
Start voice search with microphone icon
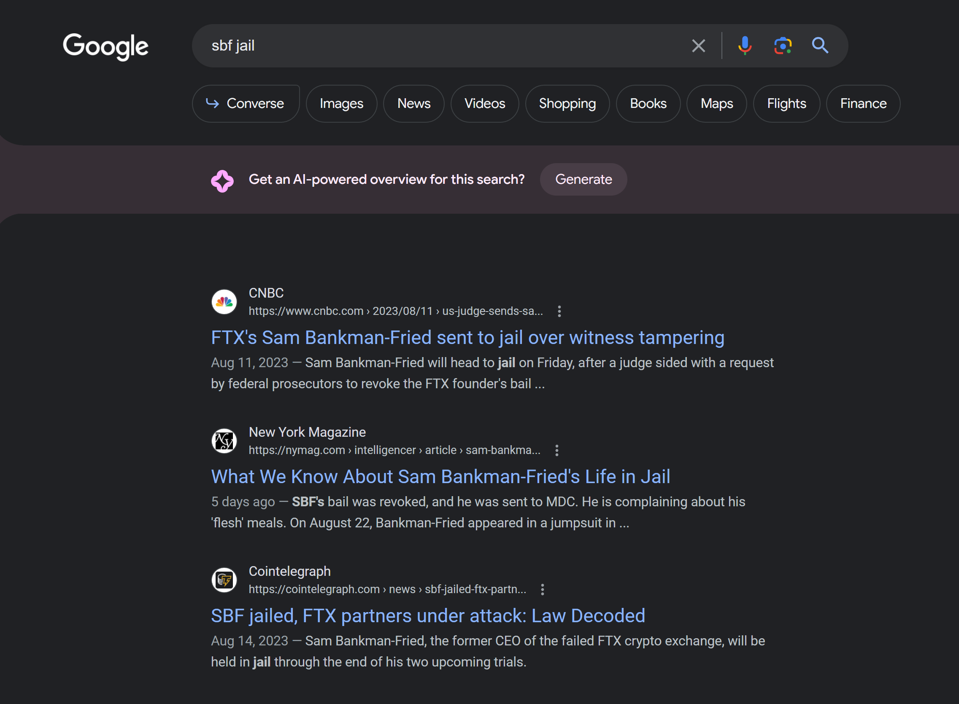point(745,46)
